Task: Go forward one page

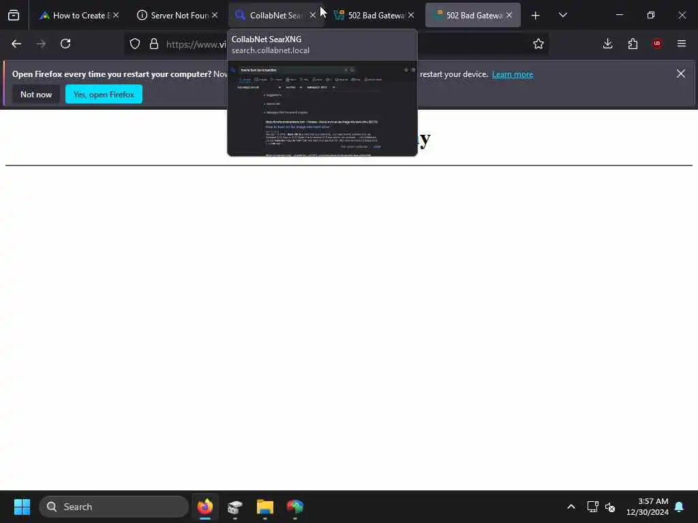Action: pos(41,44)
